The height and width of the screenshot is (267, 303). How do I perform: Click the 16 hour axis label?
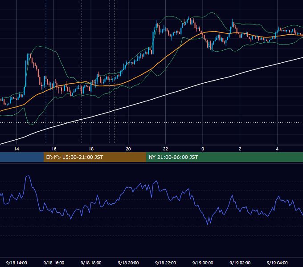(54, 149)
